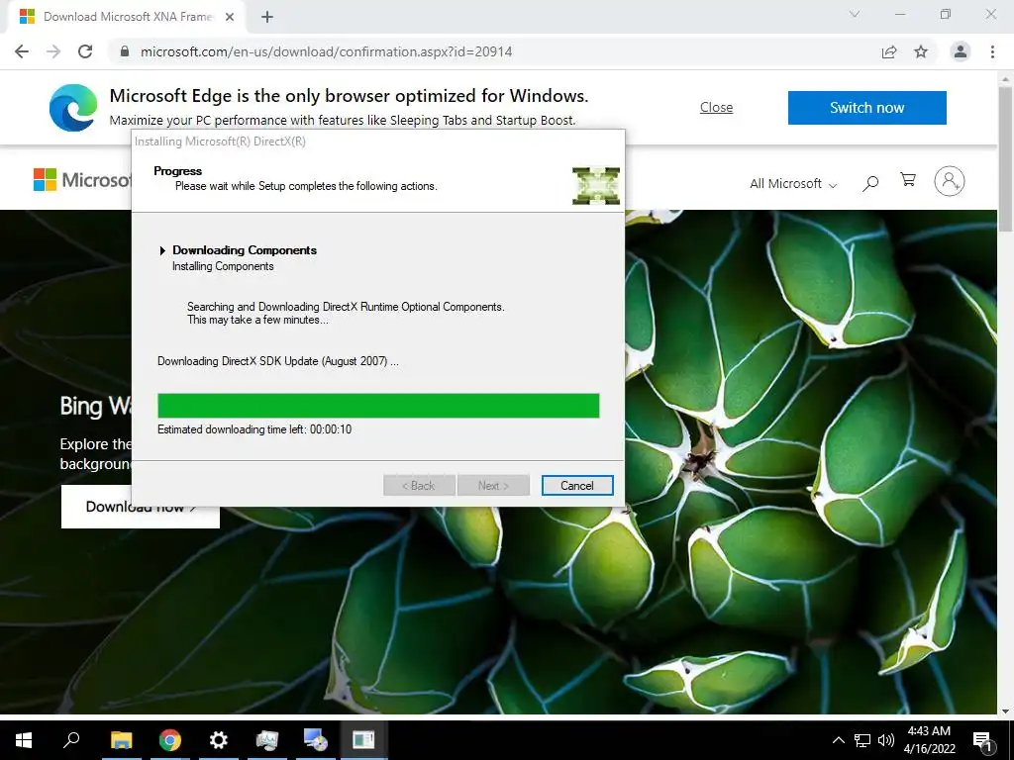Open the shopping cart icon
Viewport: 1014px width, 760px height.
pyautogui.click(x=908, y=180)
